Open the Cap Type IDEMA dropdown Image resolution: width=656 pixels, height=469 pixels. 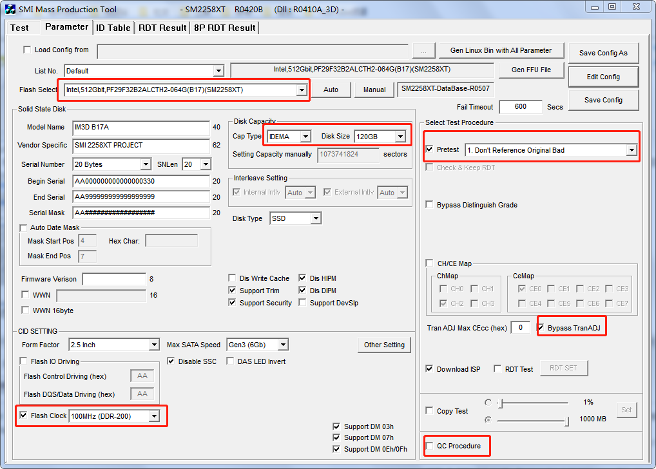coord(306,137)
